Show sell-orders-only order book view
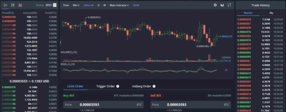 tap(20, 5)
